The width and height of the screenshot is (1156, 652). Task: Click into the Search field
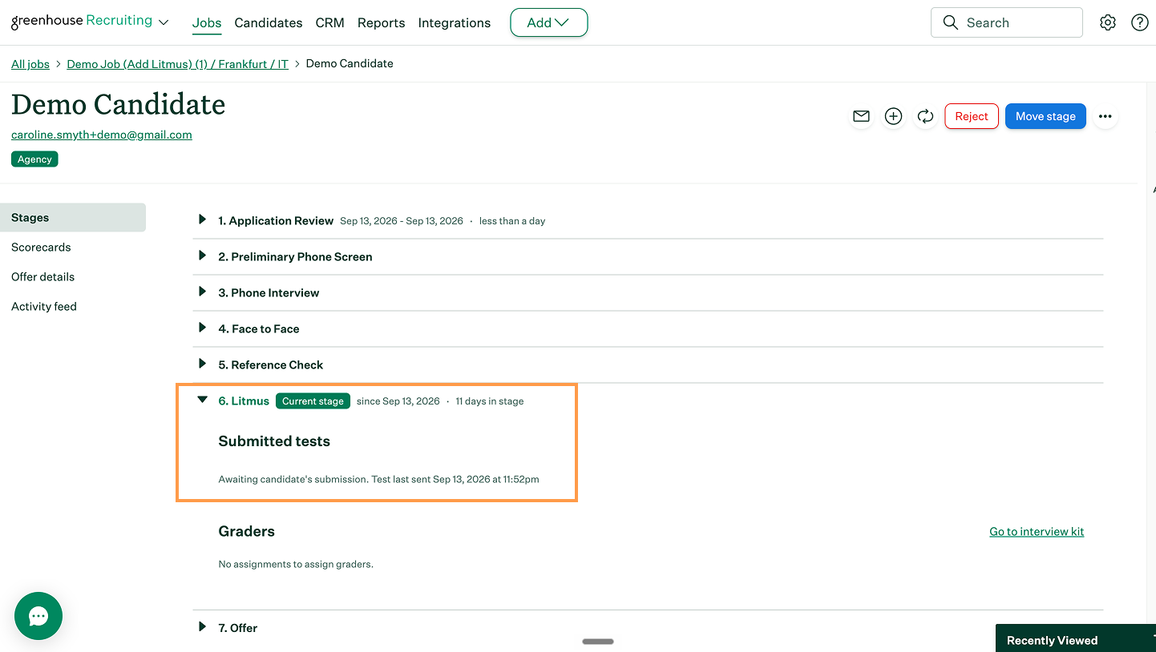(1007, 22)
